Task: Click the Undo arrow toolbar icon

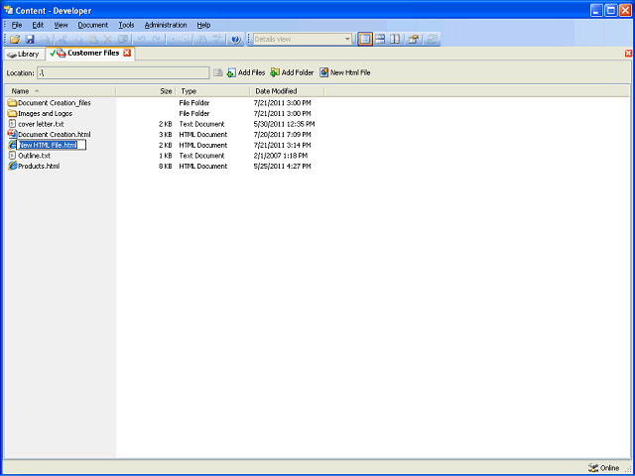Action: (141, 40)
